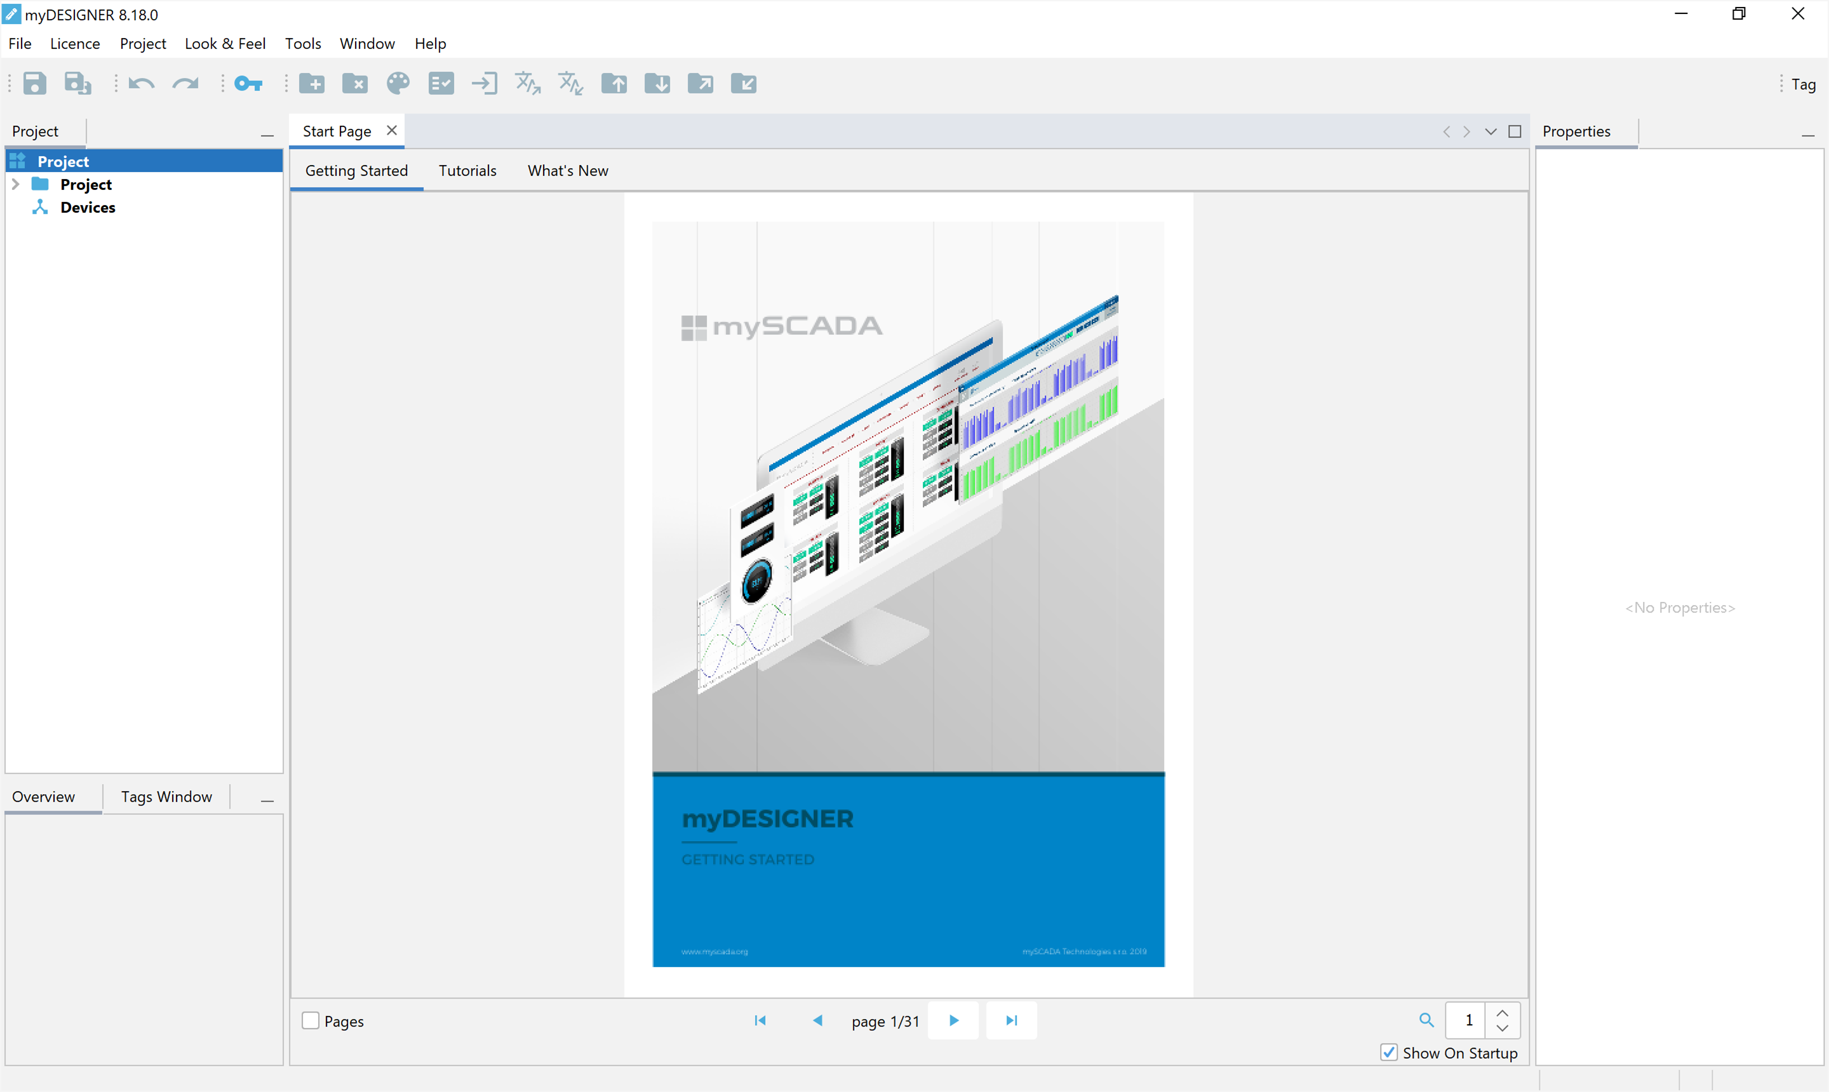
Task: Decrease the zoom spinner value
Action: click(1503, 1028)
